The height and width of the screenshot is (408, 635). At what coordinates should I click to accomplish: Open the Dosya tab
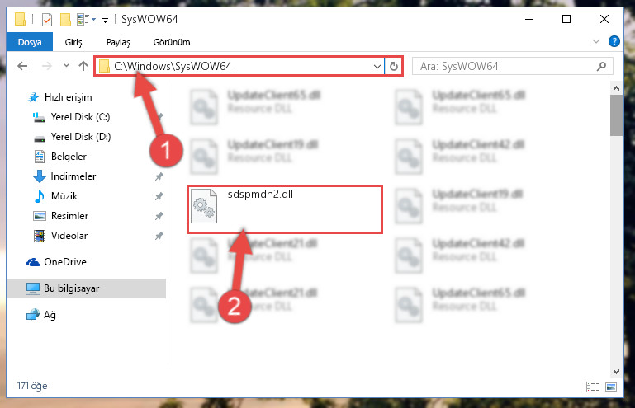click(x=30, y=42)
